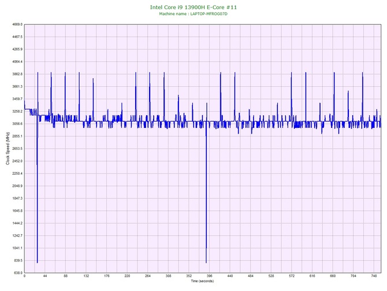Click the 4669.0 y-axis label
Image resolution: width=387 pixels, height=291 pixels.
pos(17,24)
